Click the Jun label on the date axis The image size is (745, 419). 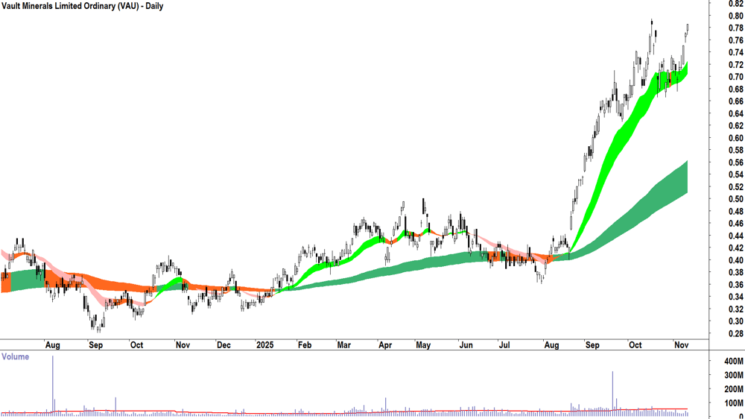point(466,344)
